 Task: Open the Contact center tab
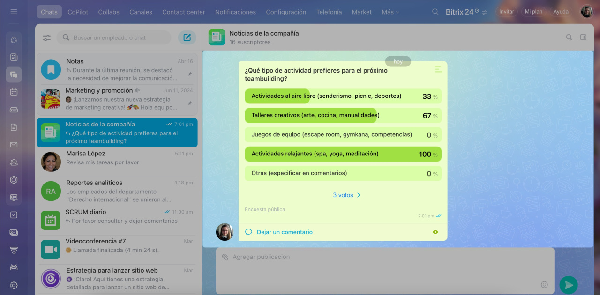(x=184, y=12)
